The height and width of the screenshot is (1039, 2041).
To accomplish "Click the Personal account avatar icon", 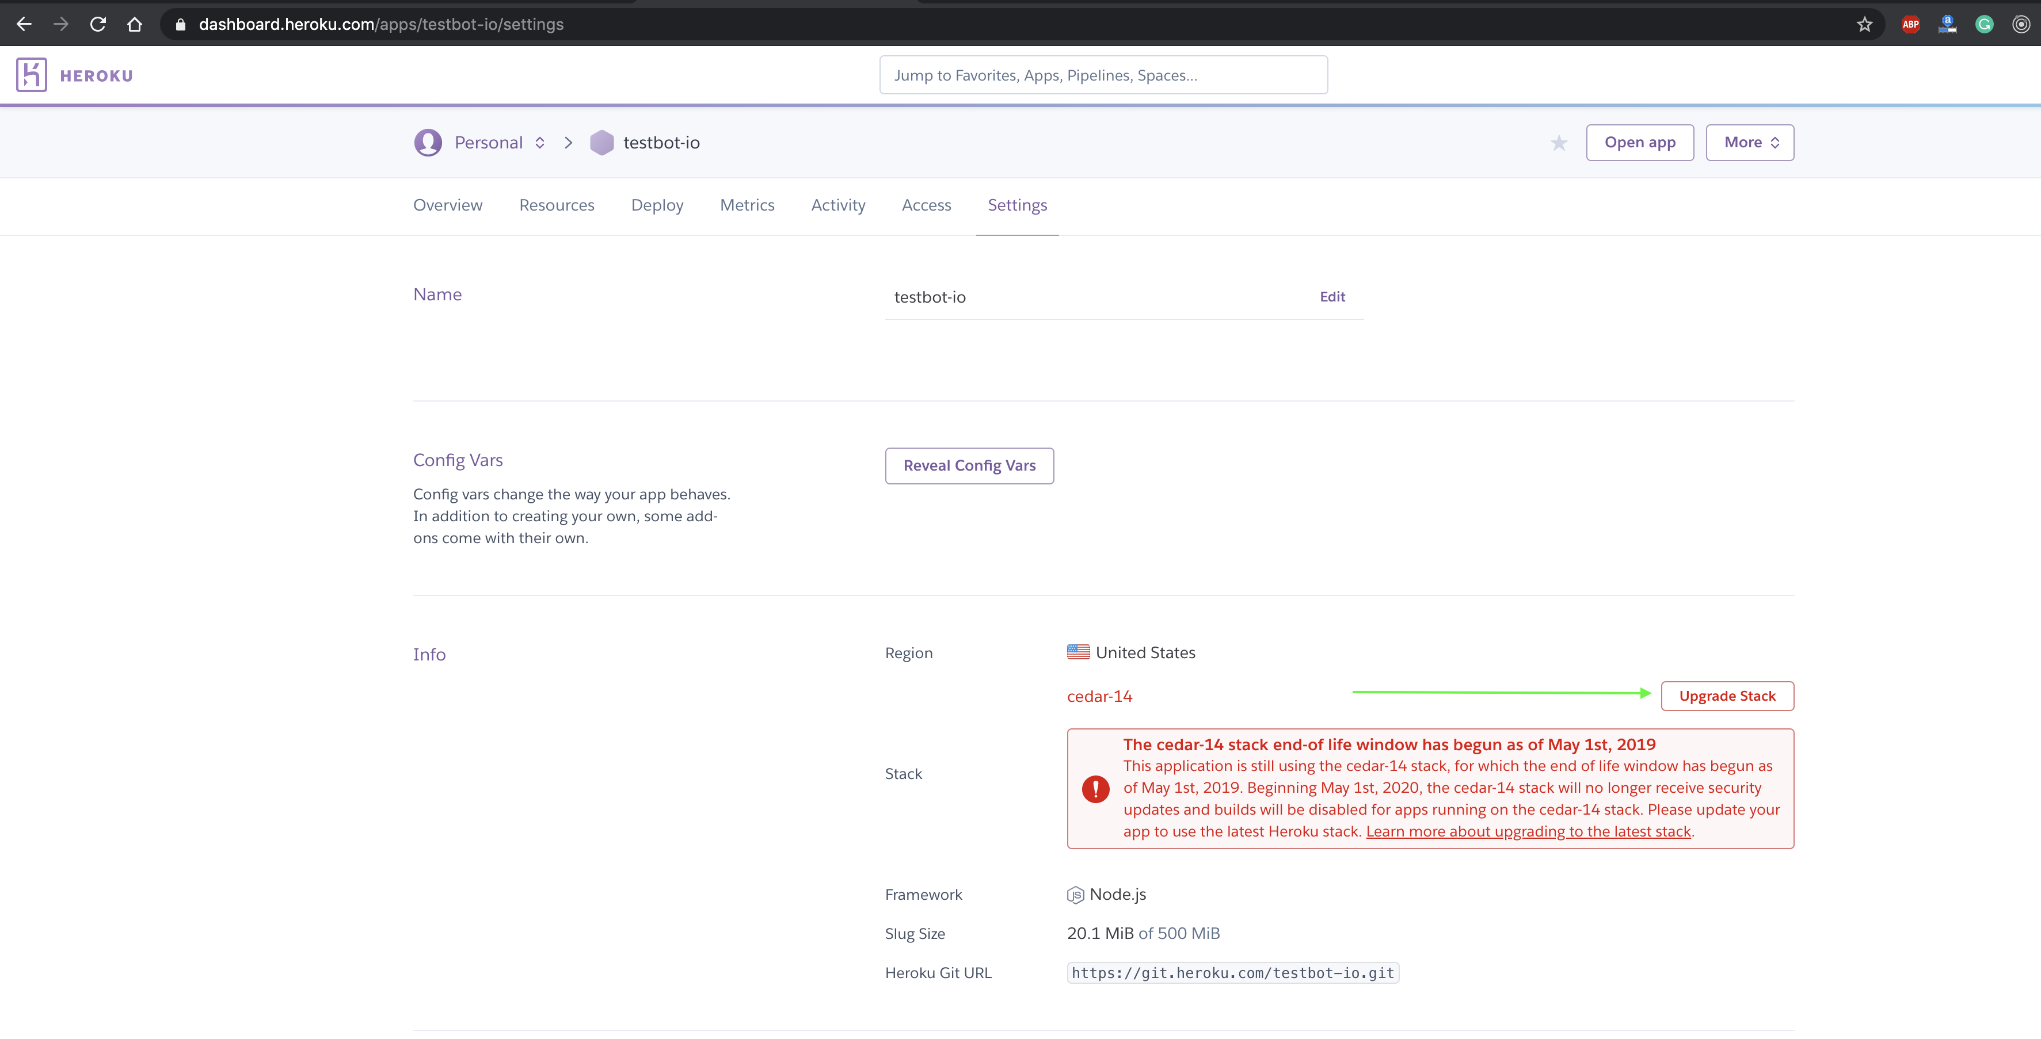I will click(x=428, y=143).
